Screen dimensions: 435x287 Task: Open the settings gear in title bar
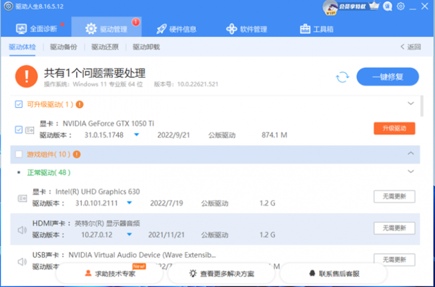click(400, 6)
